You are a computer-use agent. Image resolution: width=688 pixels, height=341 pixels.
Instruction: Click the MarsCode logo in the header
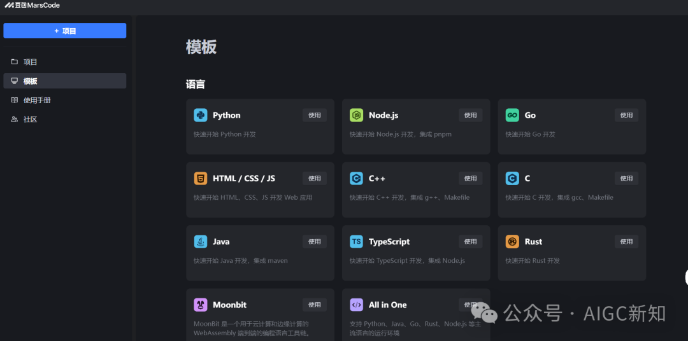(32, 5)
